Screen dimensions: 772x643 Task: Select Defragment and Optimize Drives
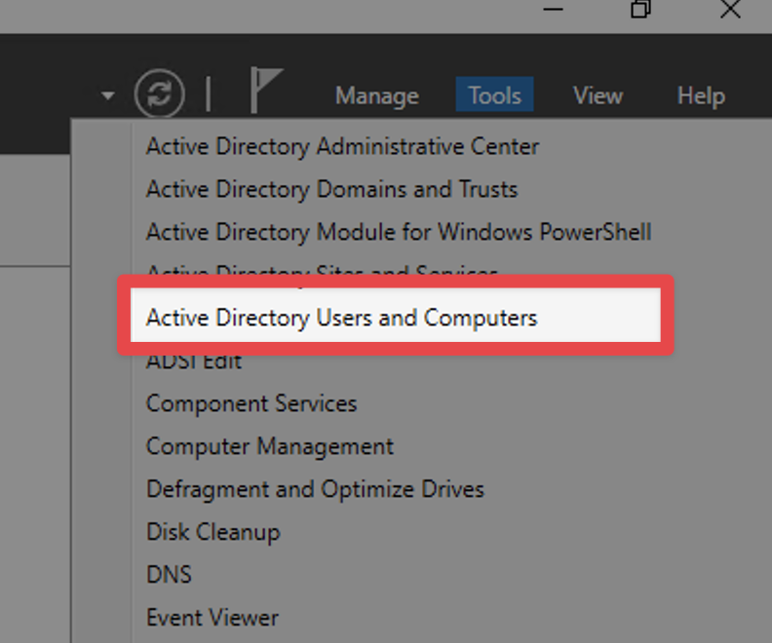(315, 489)
